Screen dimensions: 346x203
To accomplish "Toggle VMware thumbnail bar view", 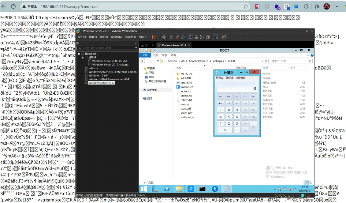I will pyautogui.click(x=196, y=37).
